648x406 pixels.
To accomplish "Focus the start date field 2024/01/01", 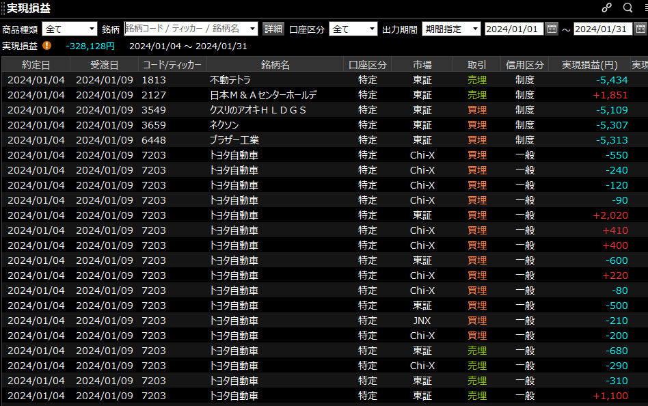I will [514, 29].
